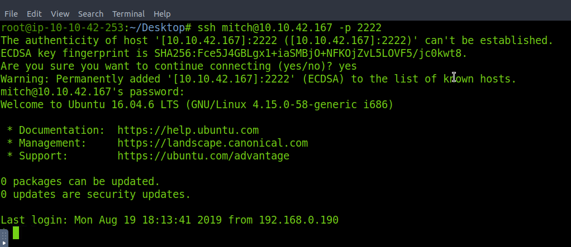
Task: Open the Search menu
Action: point(91,13)
